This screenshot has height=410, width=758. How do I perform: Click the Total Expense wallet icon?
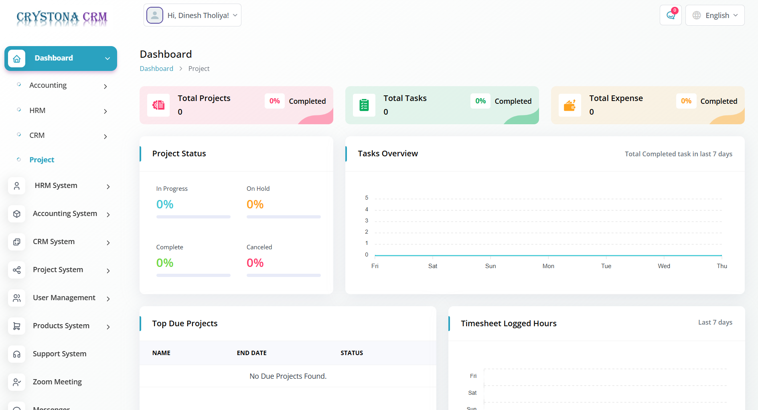(570, 105)
